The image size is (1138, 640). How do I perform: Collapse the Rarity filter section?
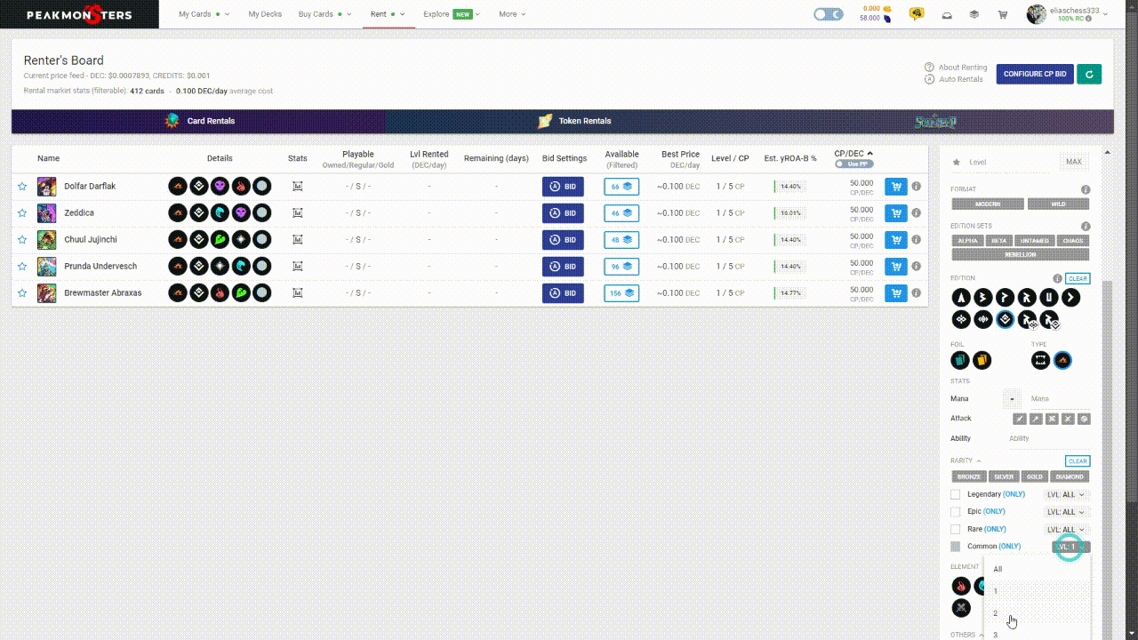pyautogui.click(x=966, y=461)
